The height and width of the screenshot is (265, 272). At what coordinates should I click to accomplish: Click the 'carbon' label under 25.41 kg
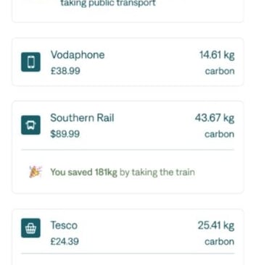pyautogui.click(x=220, y=242)
